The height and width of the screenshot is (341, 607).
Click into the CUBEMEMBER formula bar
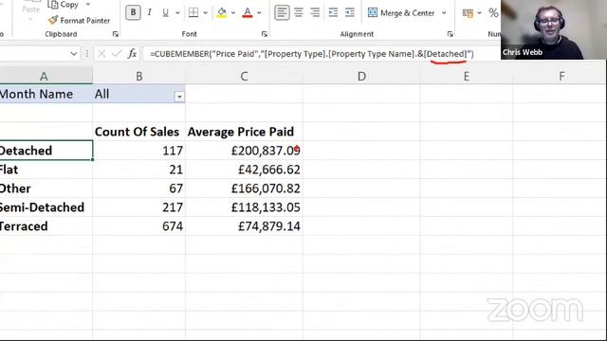tap(322, 54)
